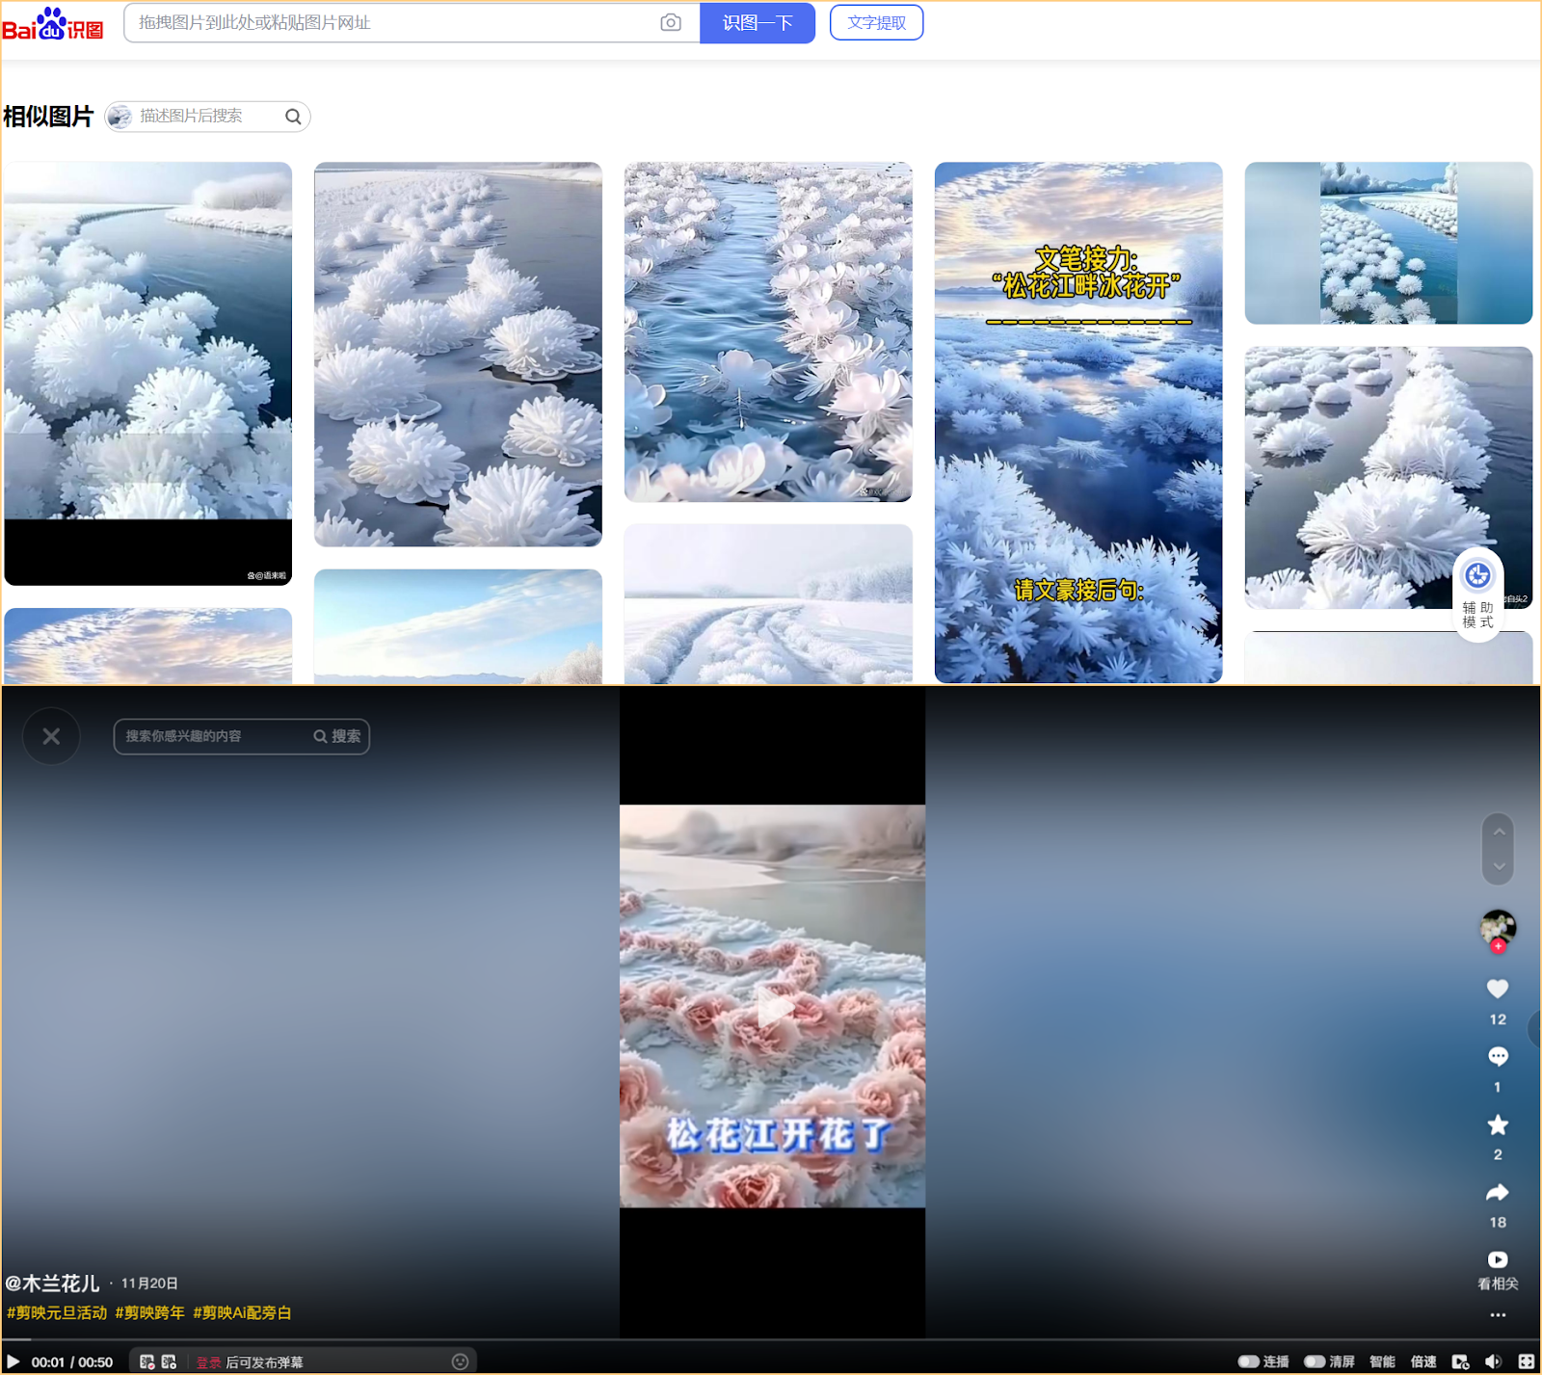
Task: Click the 文字提取 text extraction button
Action: point(876,22)
